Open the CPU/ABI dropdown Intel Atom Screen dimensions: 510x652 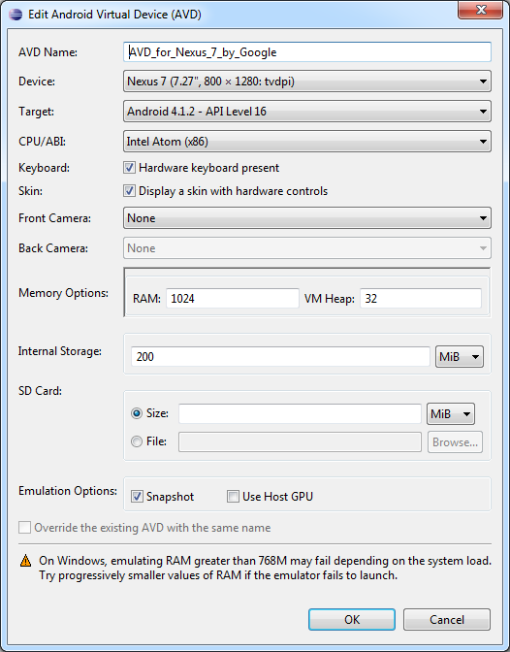(x=307, y=142)
